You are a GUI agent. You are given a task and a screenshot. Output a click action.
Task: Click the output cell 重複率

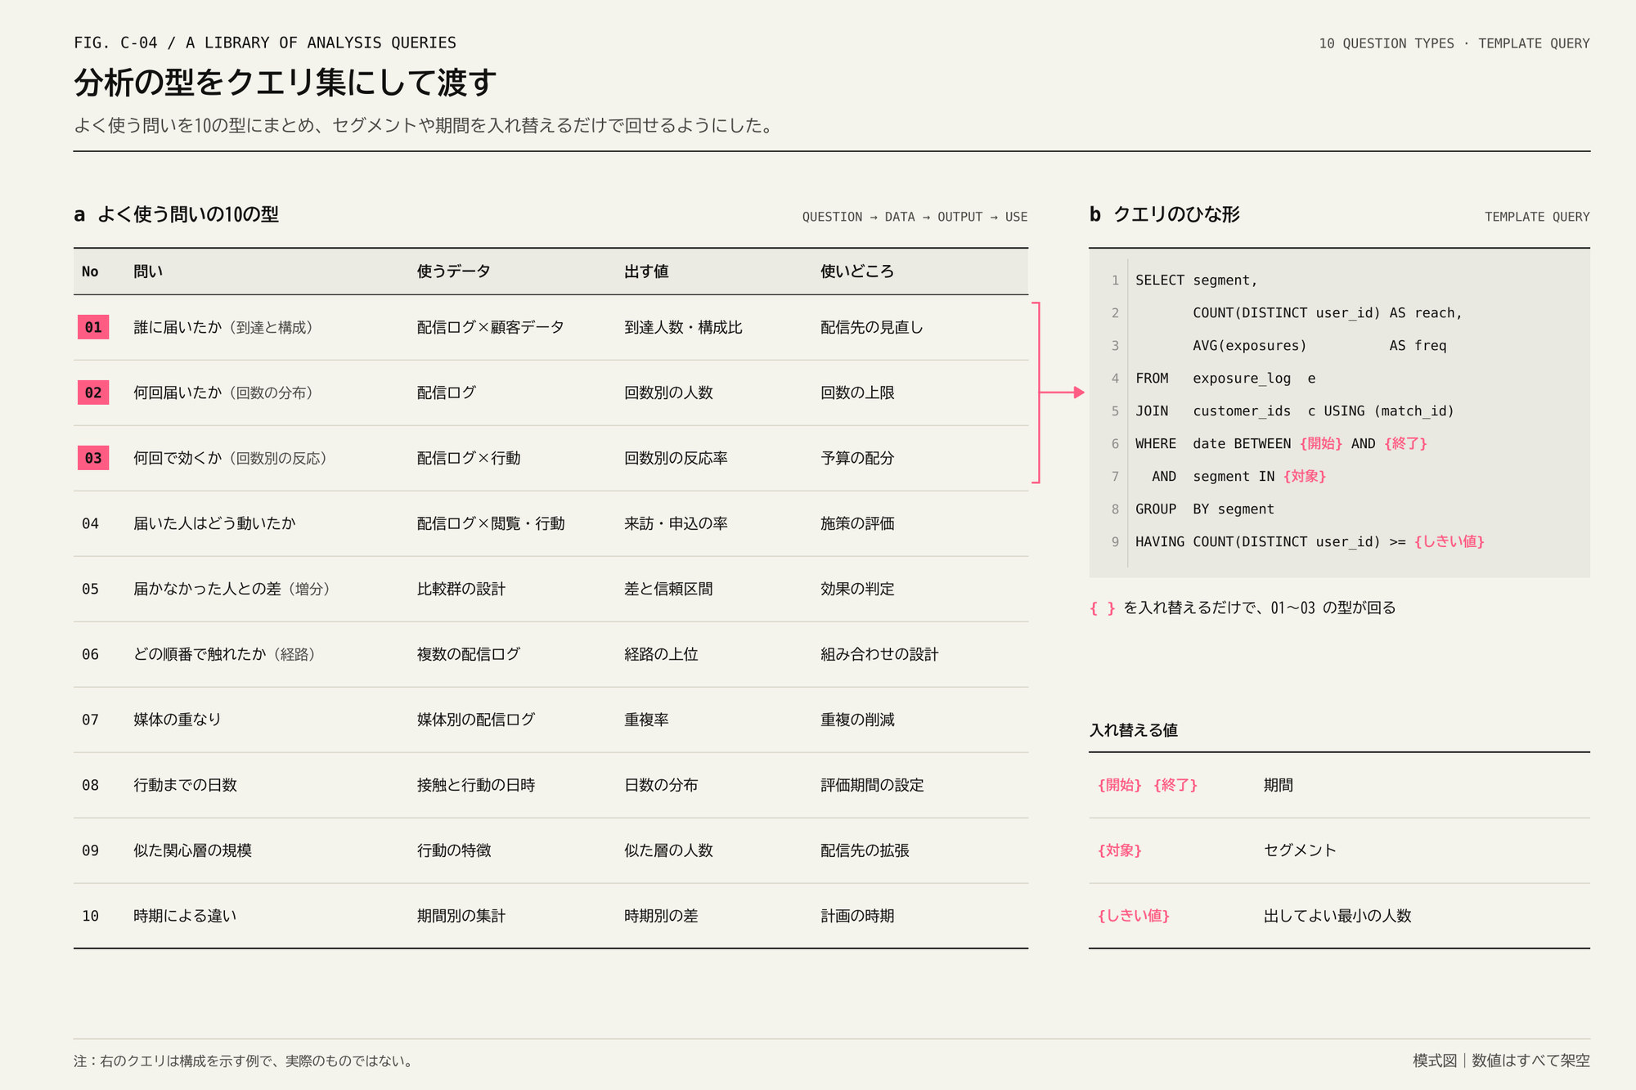(x=646, y=720)
